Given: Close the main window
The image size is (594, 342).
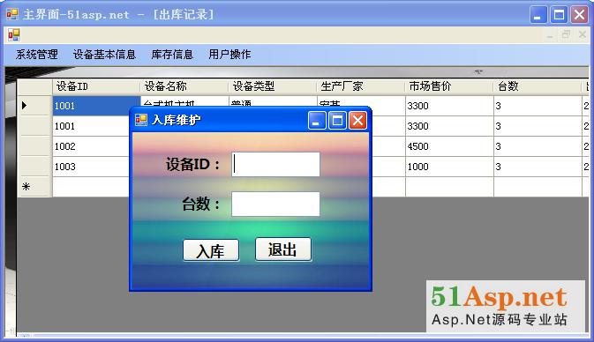Looking at the screenshot, I should point(579,15).
